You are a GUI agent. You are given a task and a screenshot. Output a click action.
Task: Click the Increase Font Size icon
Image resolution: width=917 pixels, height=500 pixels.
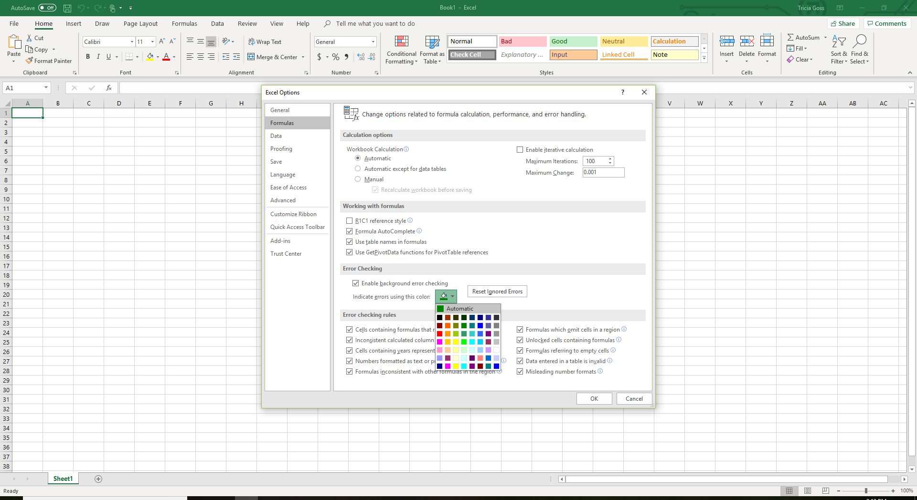point(162,42)
